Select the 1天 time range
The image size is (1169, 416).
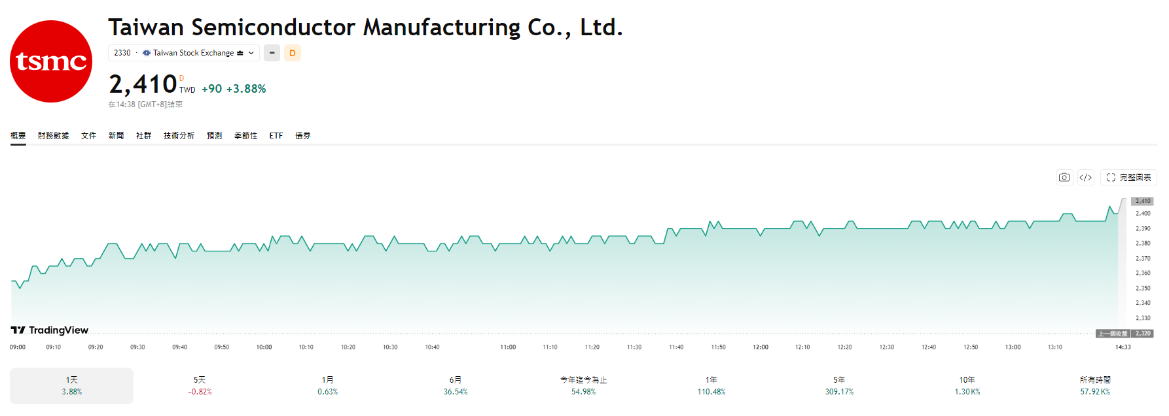point(71,385)
